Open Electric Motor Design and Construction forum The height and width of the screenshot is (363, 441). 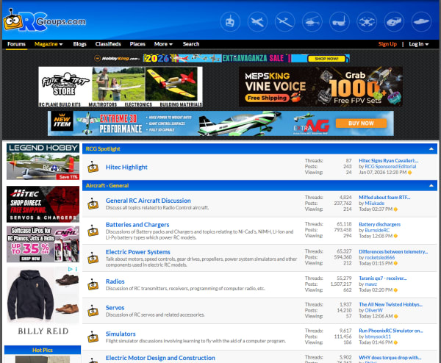point(160,358)
